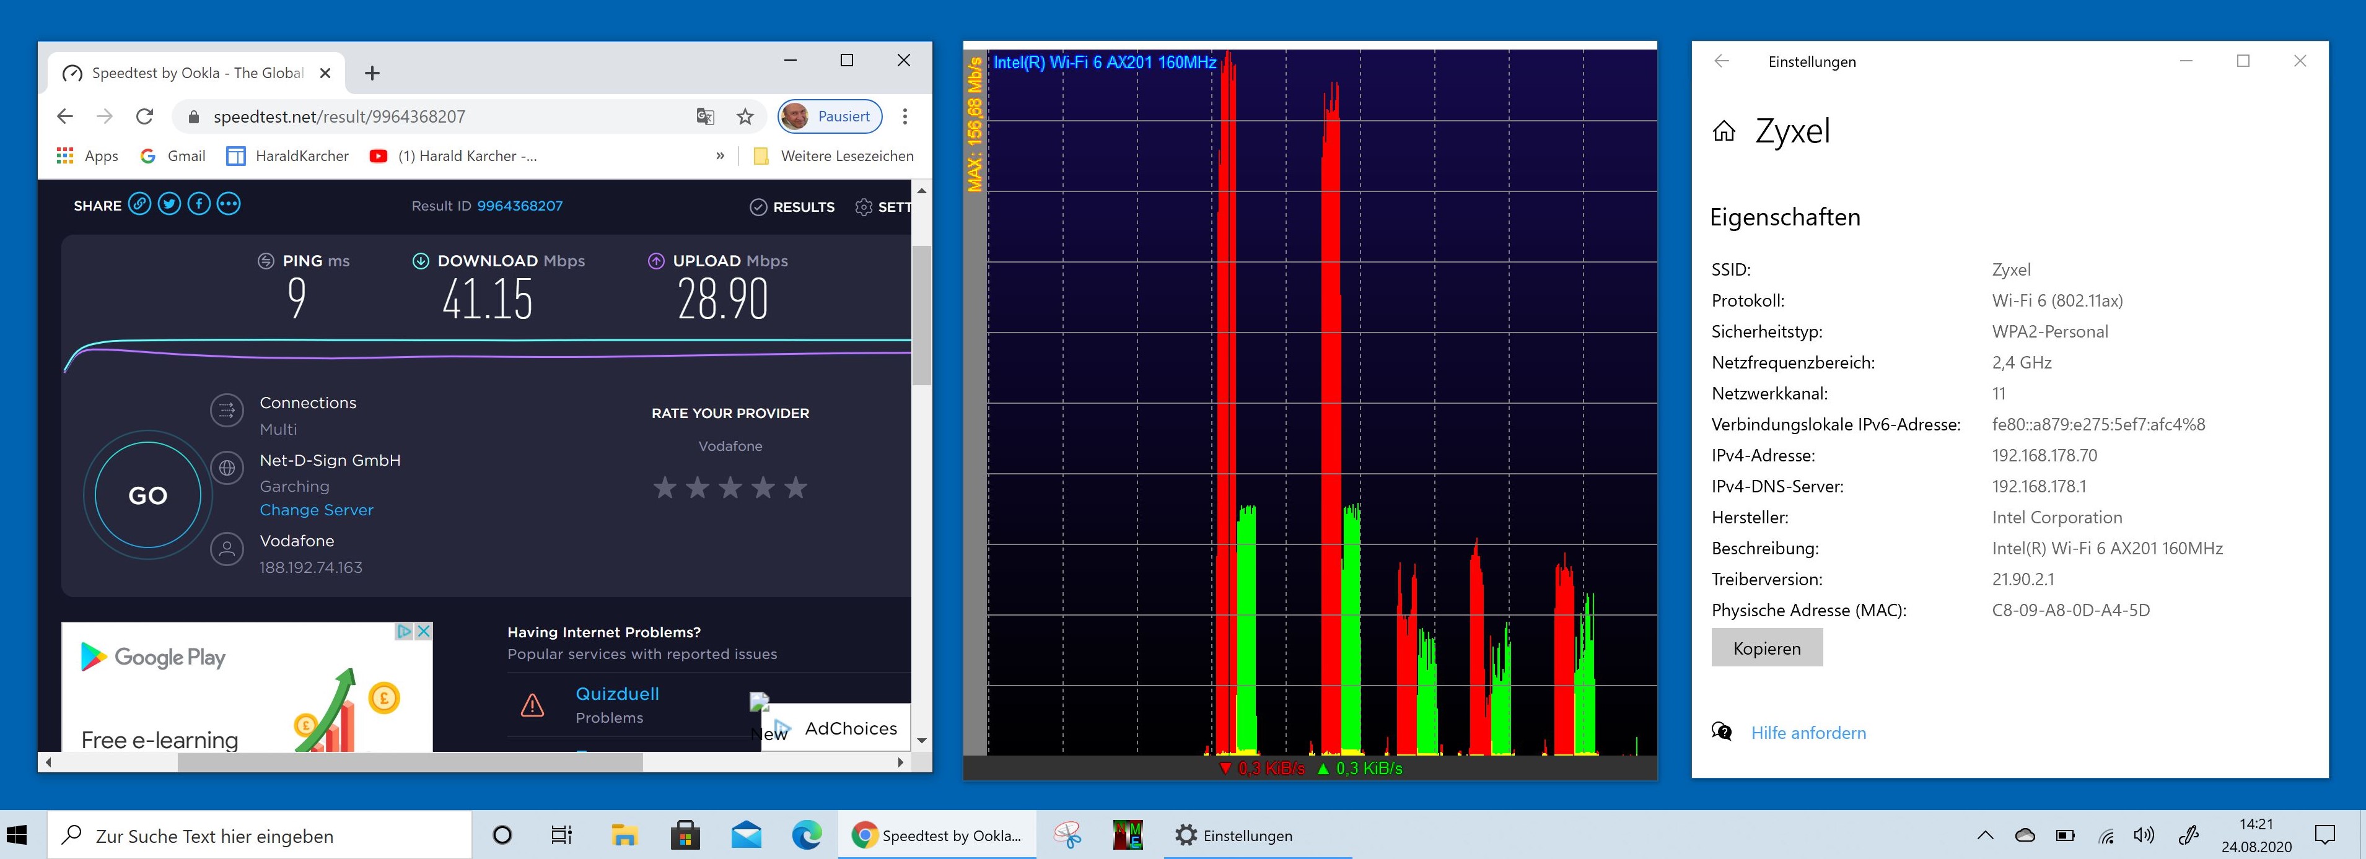Rate Vodafone with the fifth star
The image size is (2366, 859).
795,487
